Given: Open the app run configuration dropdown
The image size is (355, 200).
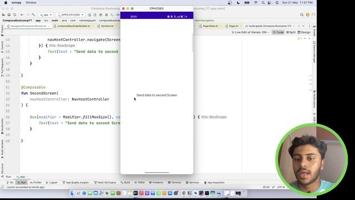Looking at the screenshot, I should click(45, 15).
